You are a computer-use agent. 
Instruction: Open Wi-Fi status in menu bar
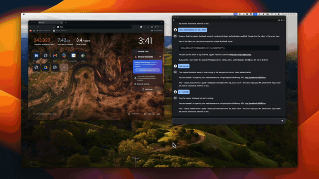coord(272,14)
